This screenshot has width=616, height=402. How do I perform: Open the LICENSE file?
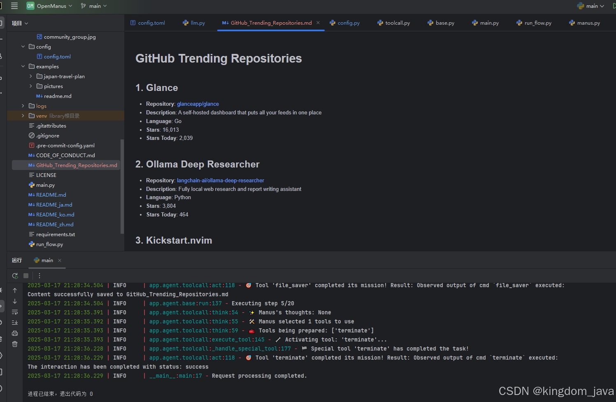pos(42,175)
